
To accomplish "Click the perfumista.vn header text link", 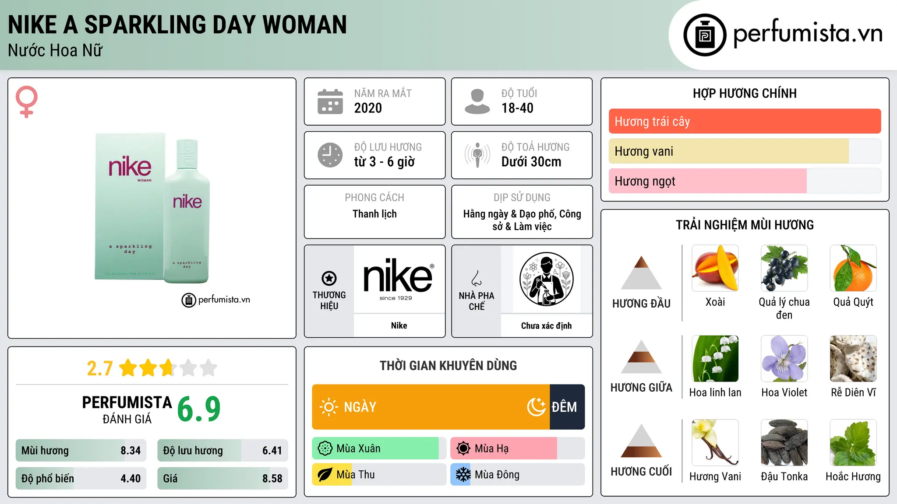I will point(808,34).
